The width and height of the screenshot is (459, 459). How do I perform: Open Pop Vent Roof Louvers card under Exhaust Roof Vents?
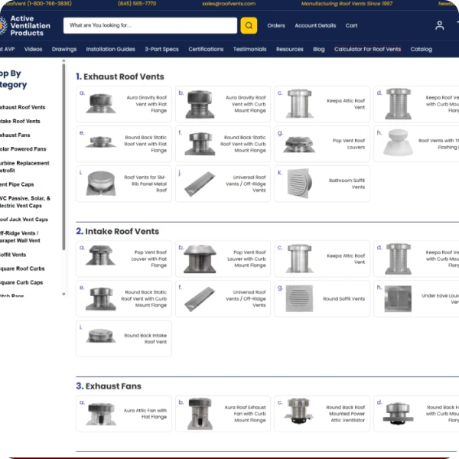point(322,144)
